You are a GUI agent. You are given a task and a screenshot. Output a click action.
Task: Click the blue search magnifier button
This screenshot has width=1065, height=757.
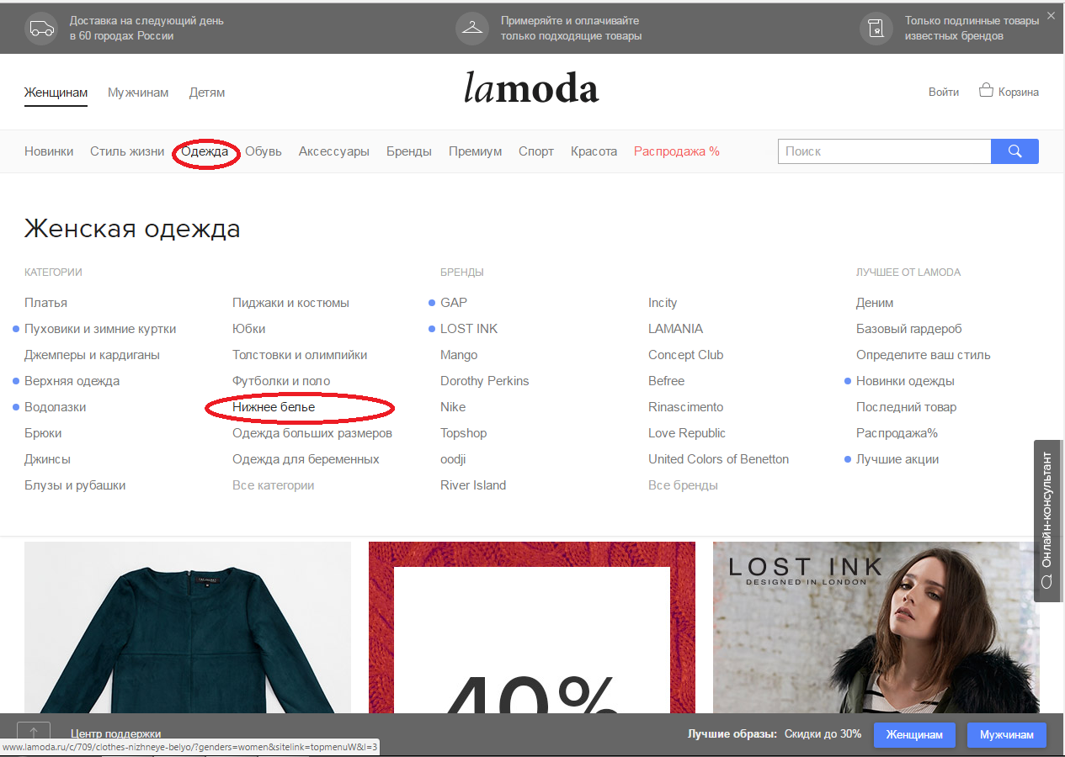(1014, 151)
